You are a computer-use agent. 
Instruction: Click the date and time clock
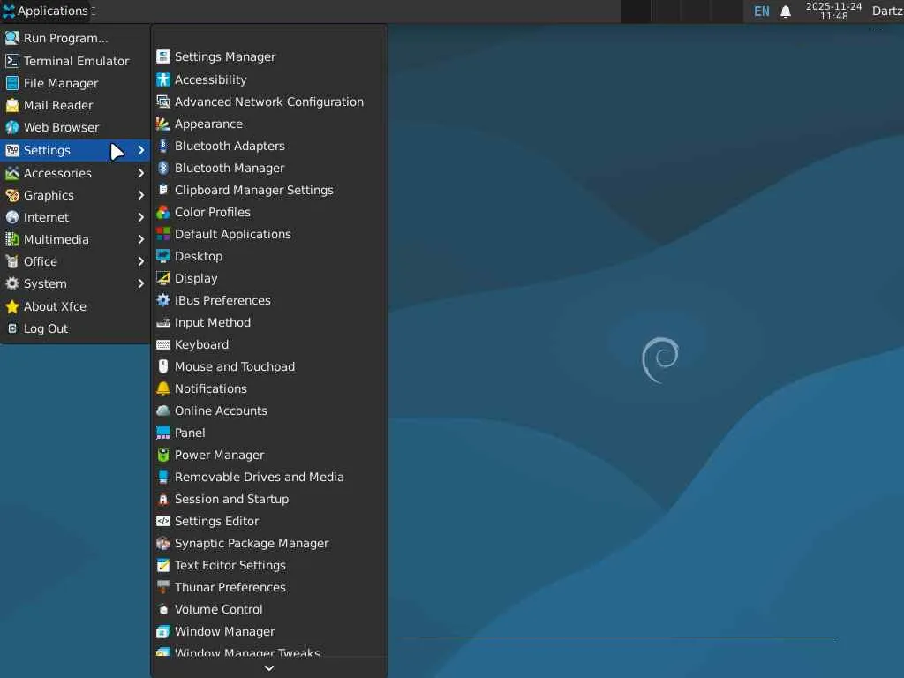[833, 11]
